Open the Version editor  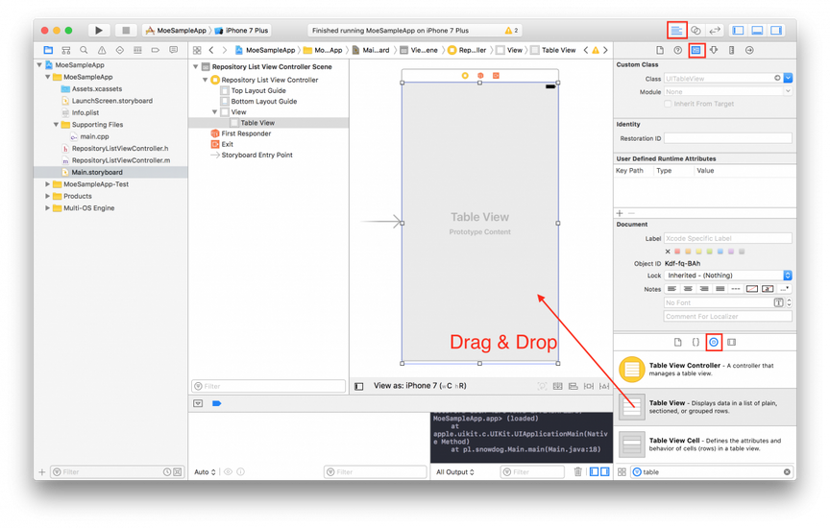click(715, 30)
